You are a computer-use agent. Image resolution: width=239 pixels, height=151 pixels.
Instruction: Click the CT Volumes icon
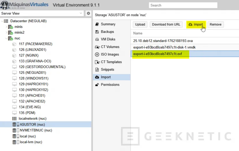97,47
